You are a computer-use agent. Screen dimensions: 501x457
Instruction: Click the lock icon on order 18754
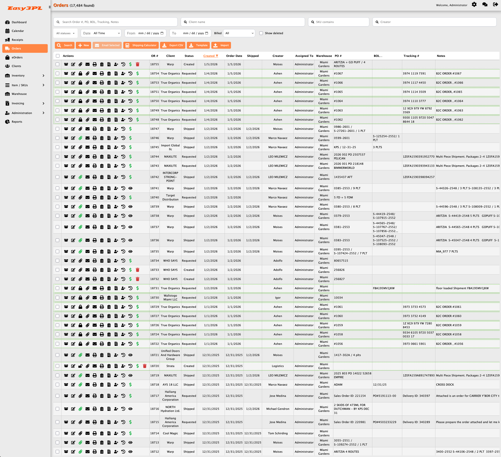point(81,73)
